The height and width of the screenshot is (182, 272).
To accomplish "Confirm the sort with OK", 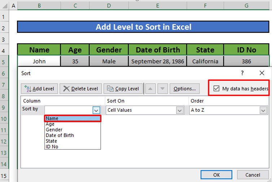I will click(x=216, y=175).
